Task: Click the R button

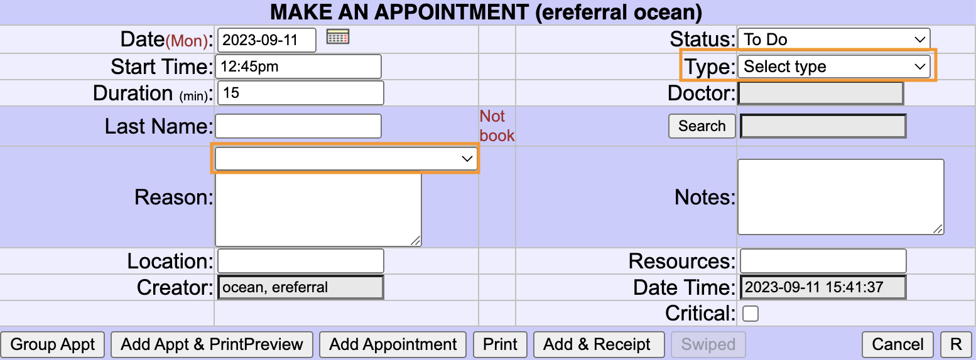Action: 956,344
